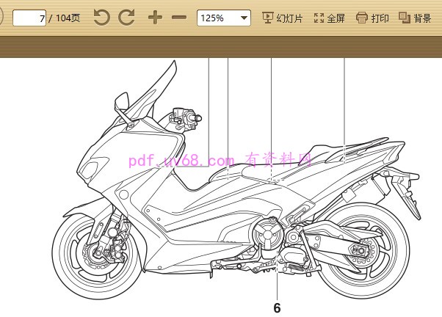Zoom in with the plus icon

155,18
